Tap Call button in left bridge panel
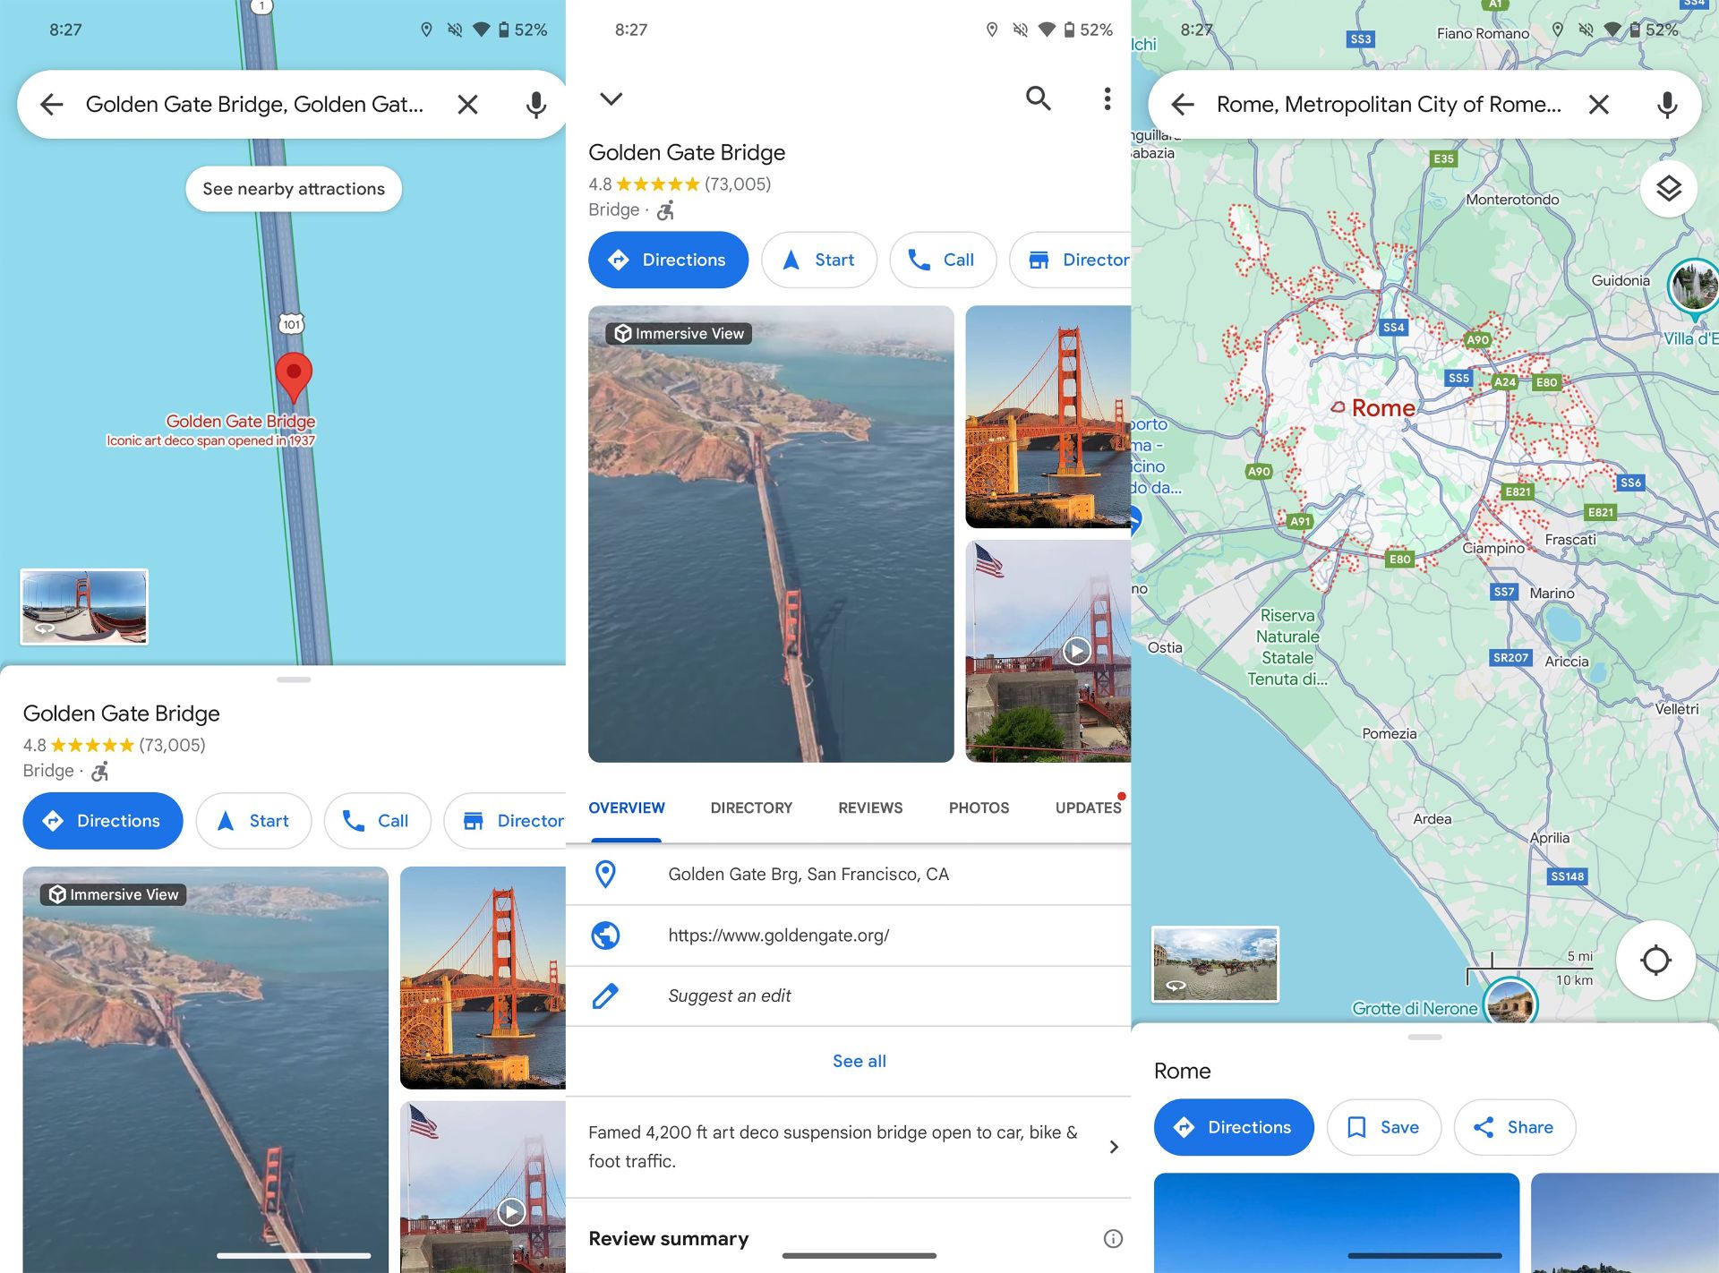Screen dimensions: 1719x1273 [377, 821]
